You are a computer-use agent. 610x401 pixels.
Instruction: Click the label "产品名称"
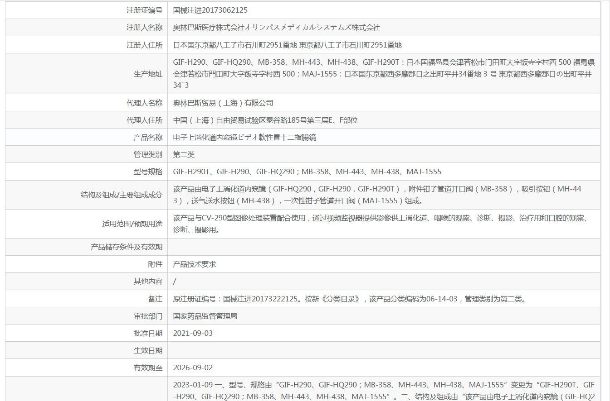coord(148,137)
